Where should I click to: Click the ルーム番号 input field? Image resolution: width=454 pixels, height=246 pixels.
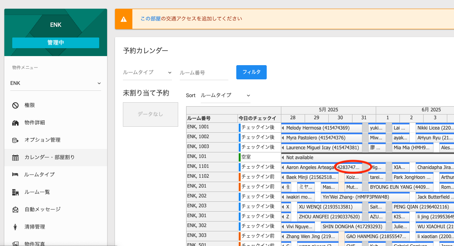click(203, 73)
